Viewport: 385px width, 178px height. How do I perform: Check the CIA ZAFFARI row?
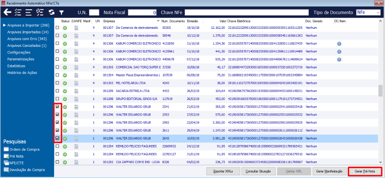(58, 162)
